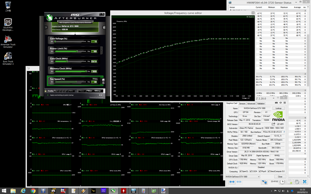Open Afterburner Settings
This screenshot has width=311, height=194.
click(x=98, y=91)
